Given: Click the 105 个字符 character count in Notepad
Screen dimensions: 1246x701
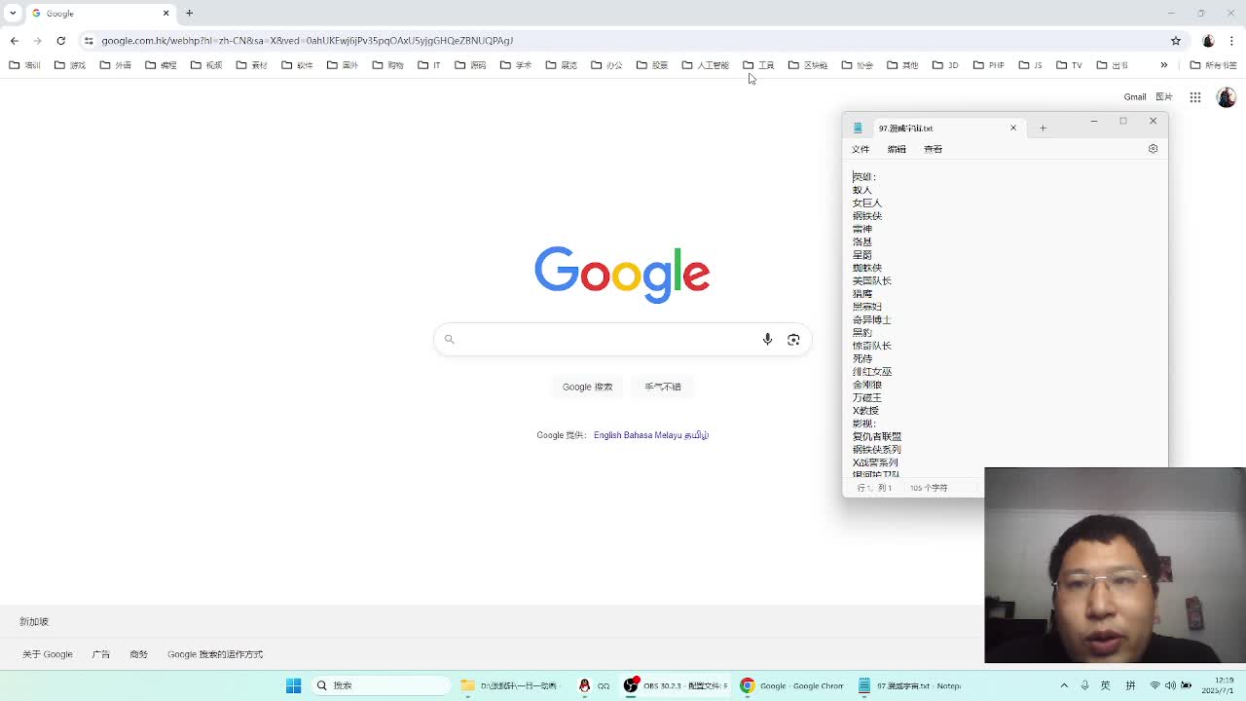Looking at the screenshot, I should (929, 488).
